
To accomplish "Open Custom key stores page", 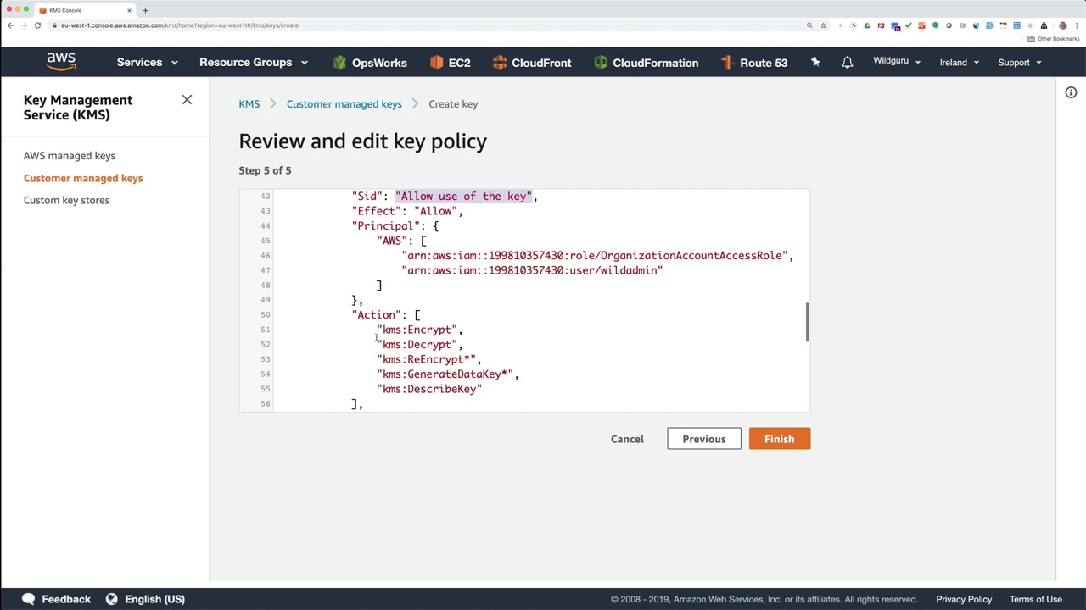I will pyautogui.click(x=66, y=200).
